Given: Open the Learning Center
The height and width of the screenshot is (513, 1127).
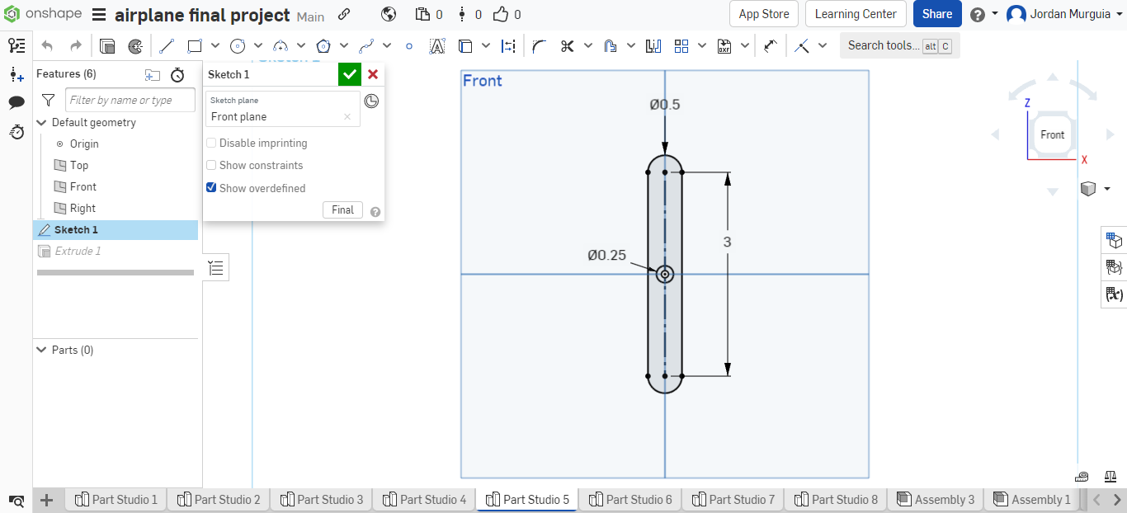Looking at the screenshot, I should [x=856, y=14].
